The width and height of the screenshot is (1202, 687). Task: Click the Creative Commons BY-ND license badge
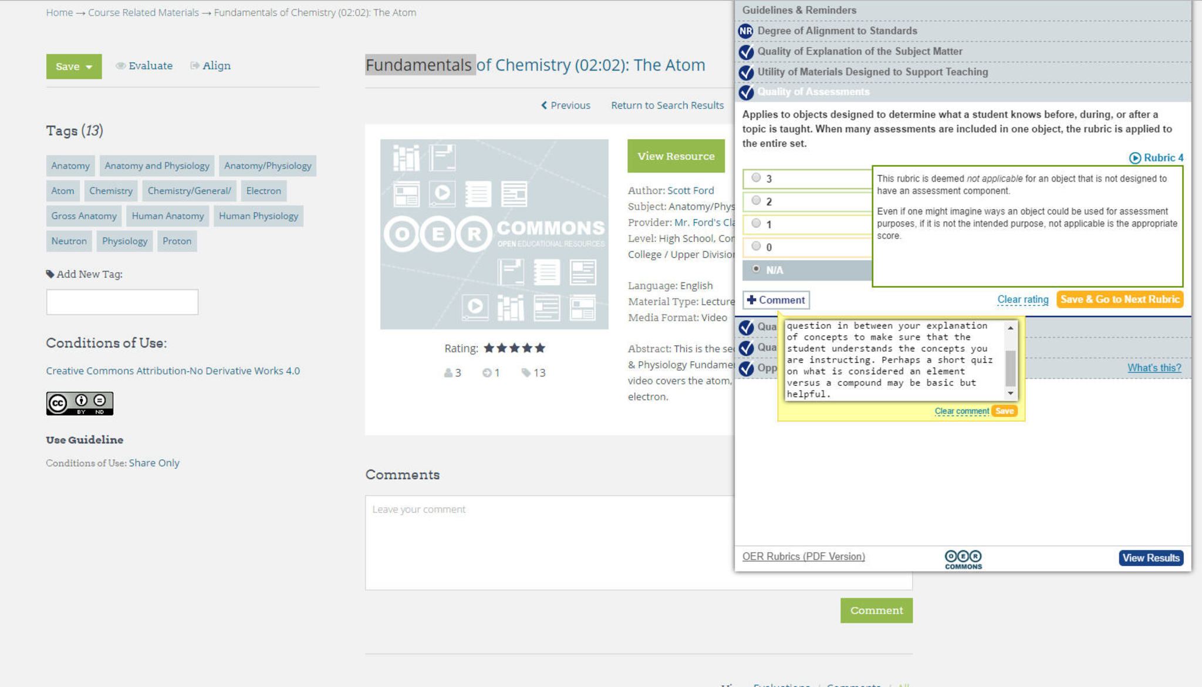(x=80, y=403)
